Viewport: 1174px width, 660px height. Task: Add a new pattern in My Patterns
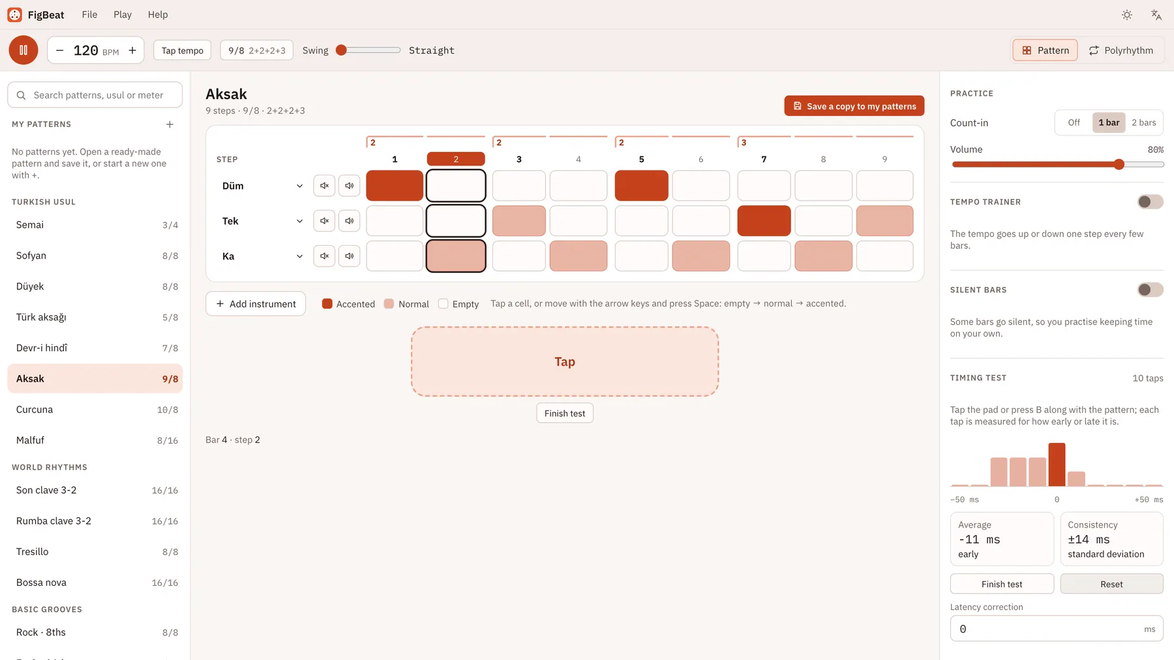[170, 124]
